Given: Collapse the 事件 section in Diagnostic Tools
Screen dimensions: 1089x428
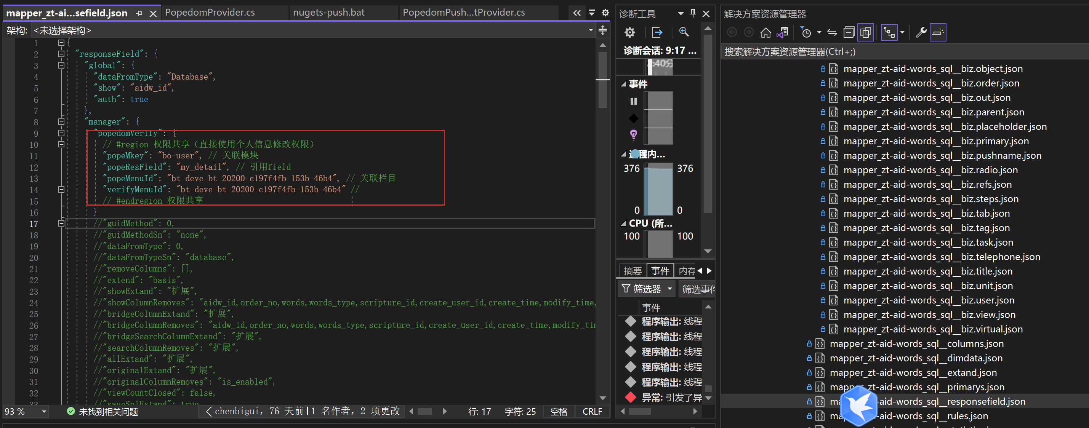Looking at the screenshot, I should point(623,84).
